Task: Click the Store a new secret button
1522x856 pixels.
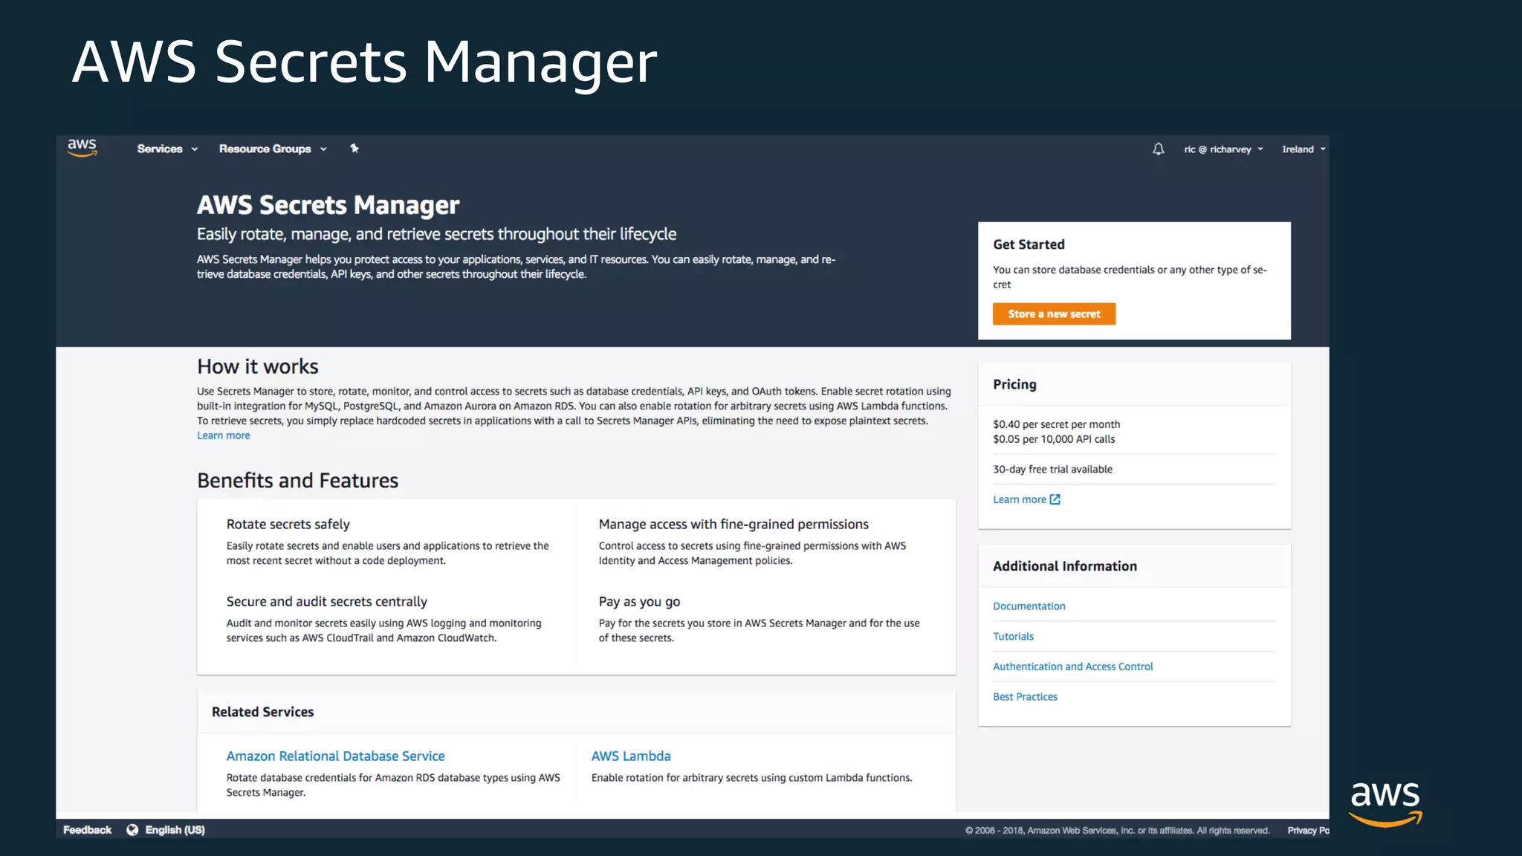Action: tap(1054, 314)
